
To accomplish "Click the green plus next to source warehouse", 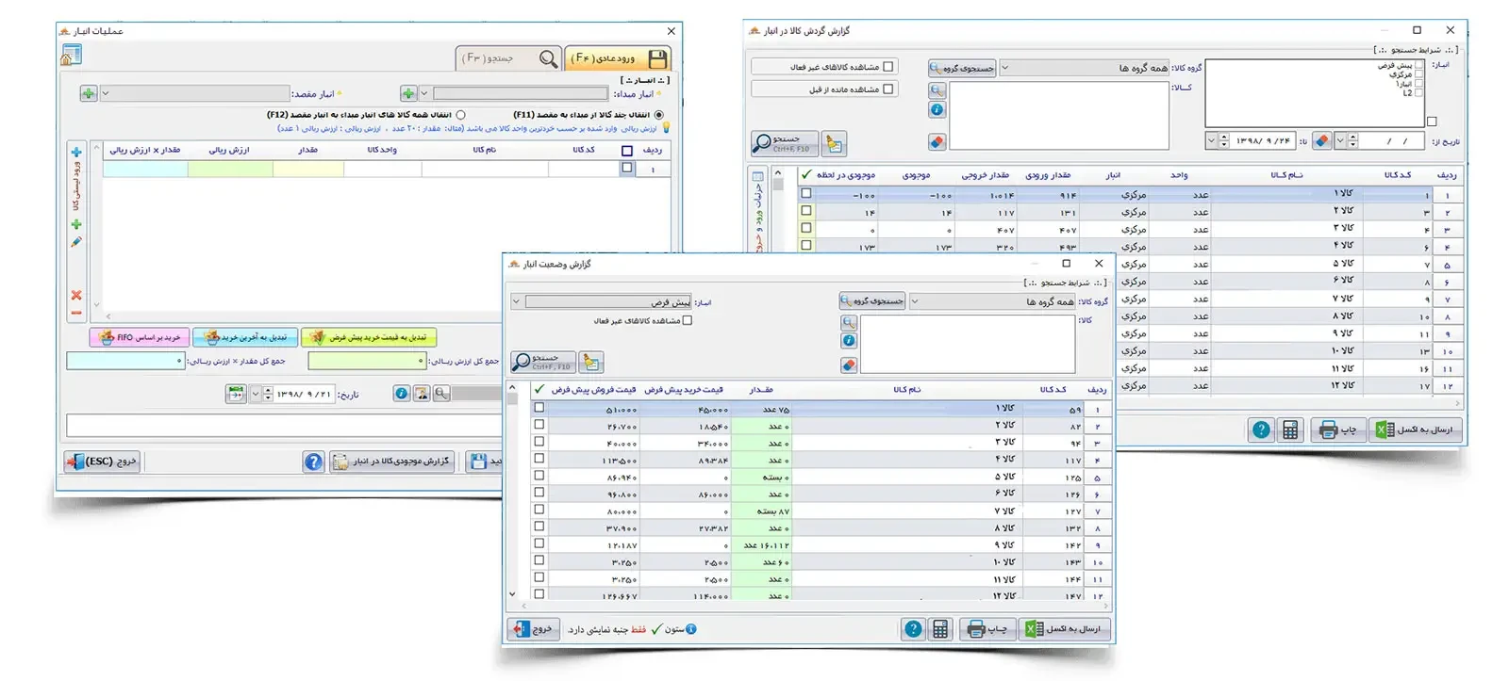I will (x=408, y=93).
